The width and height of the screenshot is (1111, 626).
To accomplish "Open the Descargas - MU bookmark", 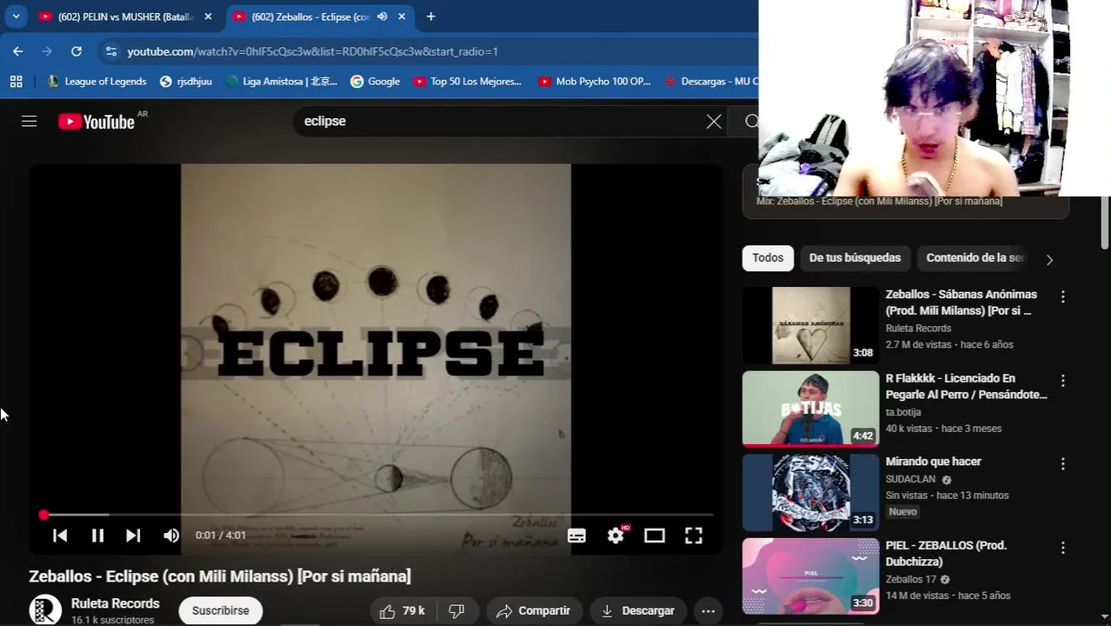I will click(x=711, y=81).
